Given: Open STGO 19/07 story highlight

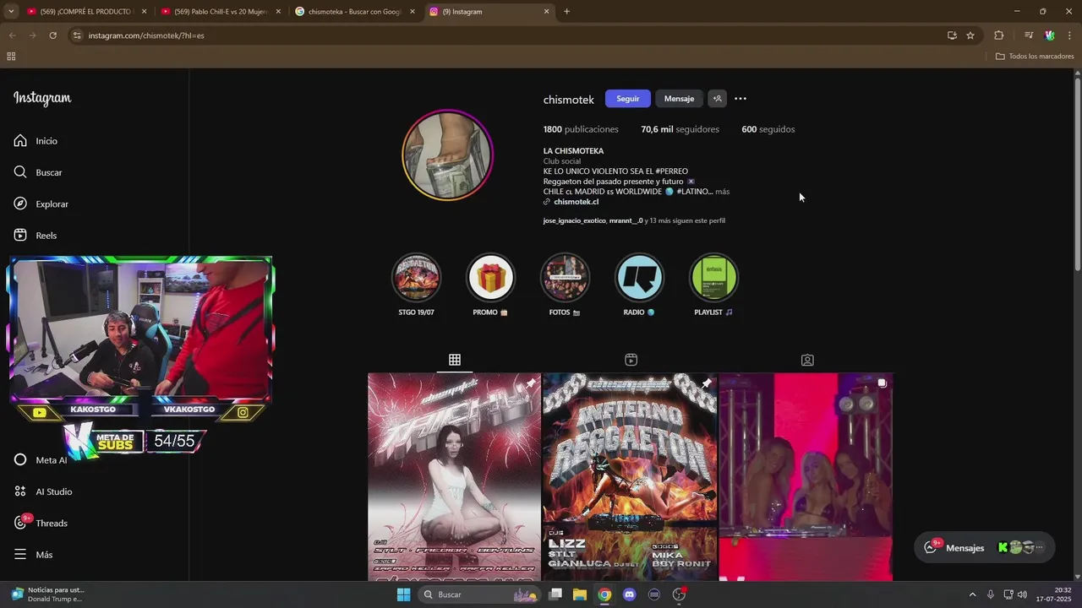Looking at the screenshot, I should click(417, 277).
